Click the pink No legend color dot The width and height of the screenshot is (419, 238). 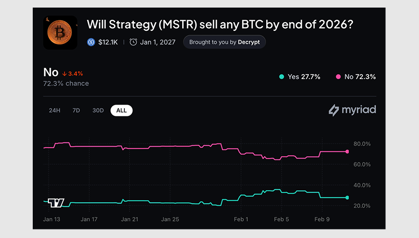338,77
